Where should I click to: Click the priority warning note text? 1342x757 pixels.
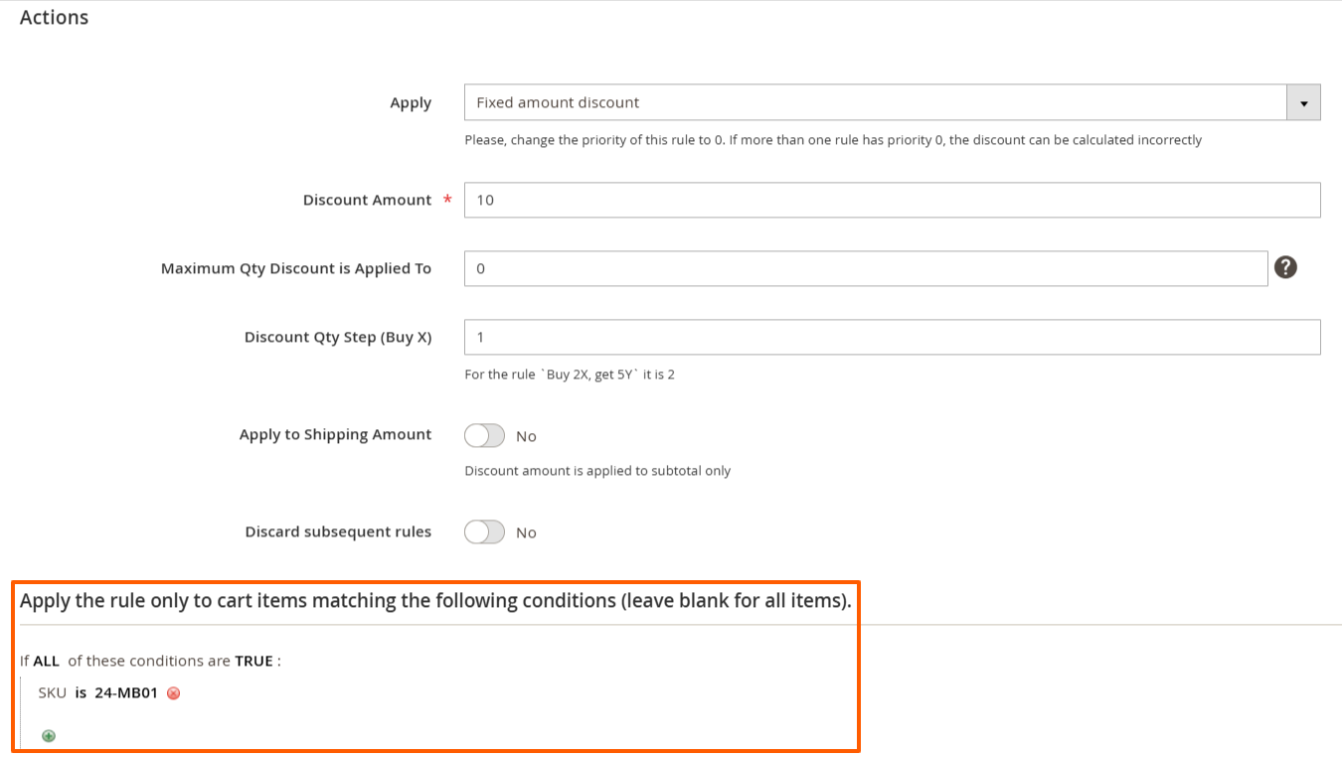coord(833,140)
